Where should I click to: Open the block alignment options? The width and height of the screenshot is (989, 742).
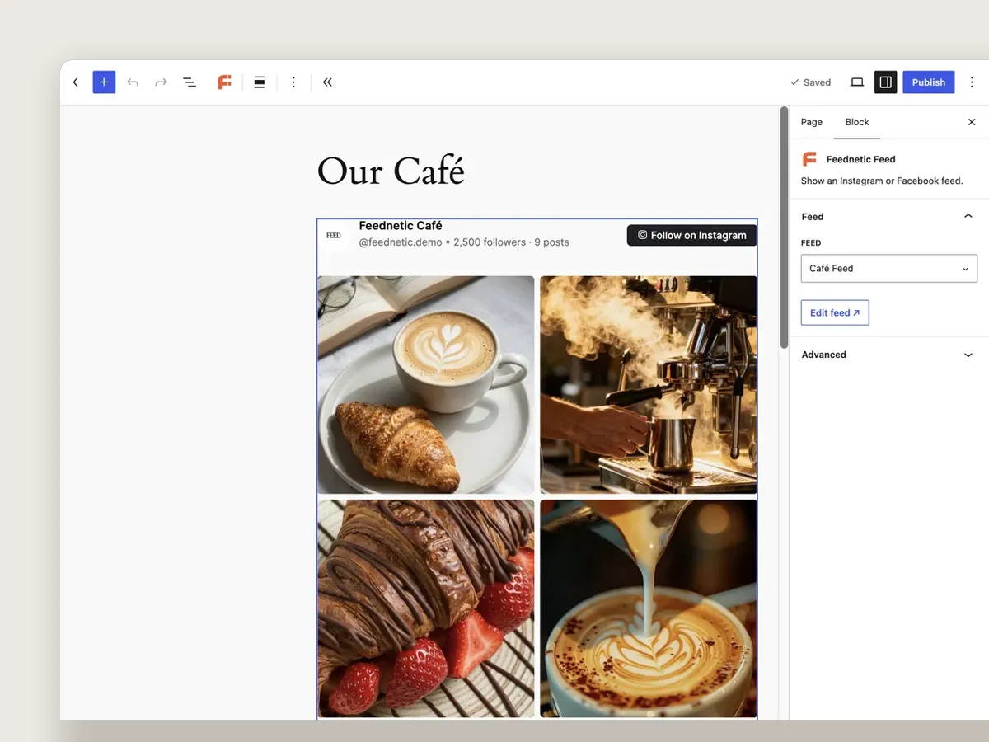259,82
